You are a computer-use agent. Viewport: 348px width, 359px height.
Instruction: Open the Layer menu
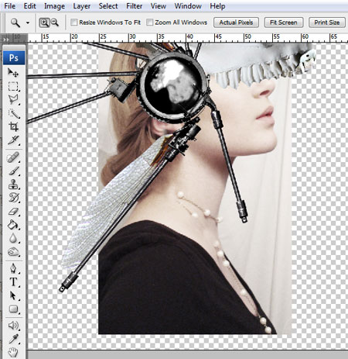(x=81, y=5)
